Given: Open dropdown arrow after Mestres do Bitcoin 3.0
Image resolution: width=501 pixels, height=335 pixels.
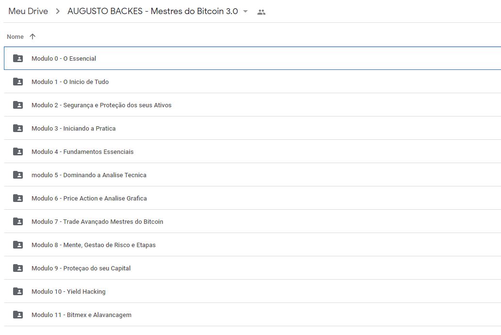Looking at the screenshot, I should point(245,12).
